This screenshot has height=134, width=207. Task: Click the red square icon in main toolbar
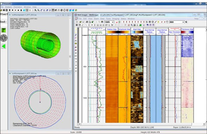click(67, 10)
